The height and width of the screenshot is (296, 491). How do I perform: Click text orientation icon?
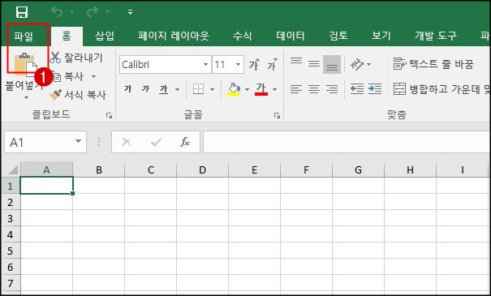(x=357, y=64)
